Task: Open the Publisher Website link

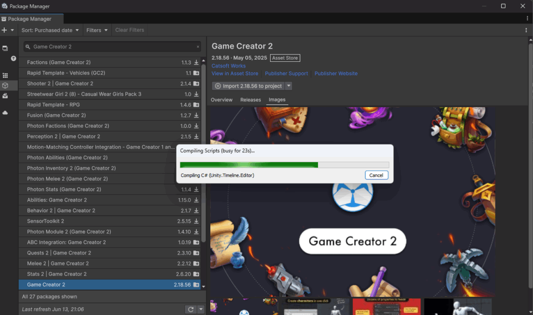Action: click(x=336, y=73)
